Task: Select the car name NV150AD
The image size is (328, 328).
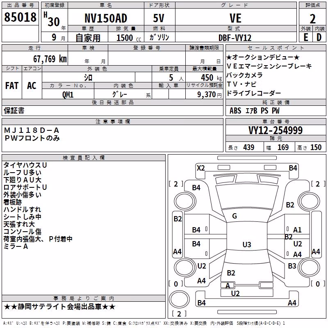Action: pyautogui.click(x=106, y=18)
